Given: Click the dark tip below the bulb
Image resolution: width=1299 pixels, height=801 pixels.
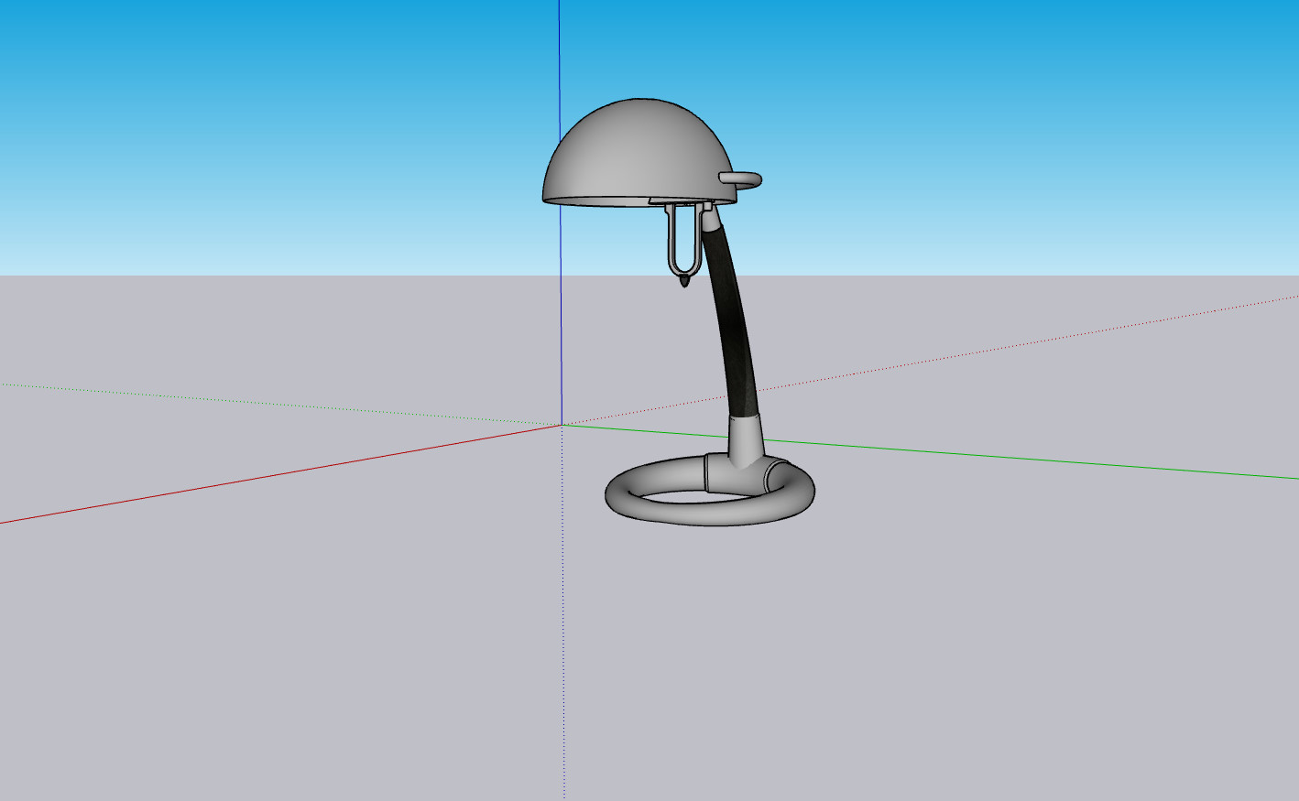Looking at the screenshot, I should tap(684, 283).
